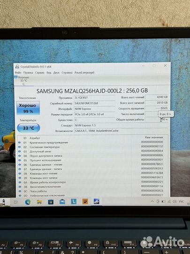Launch Microsoft Edge from the taskbar
The height and width of the screenshot is (254, 190).
click(x=28, y=202)
